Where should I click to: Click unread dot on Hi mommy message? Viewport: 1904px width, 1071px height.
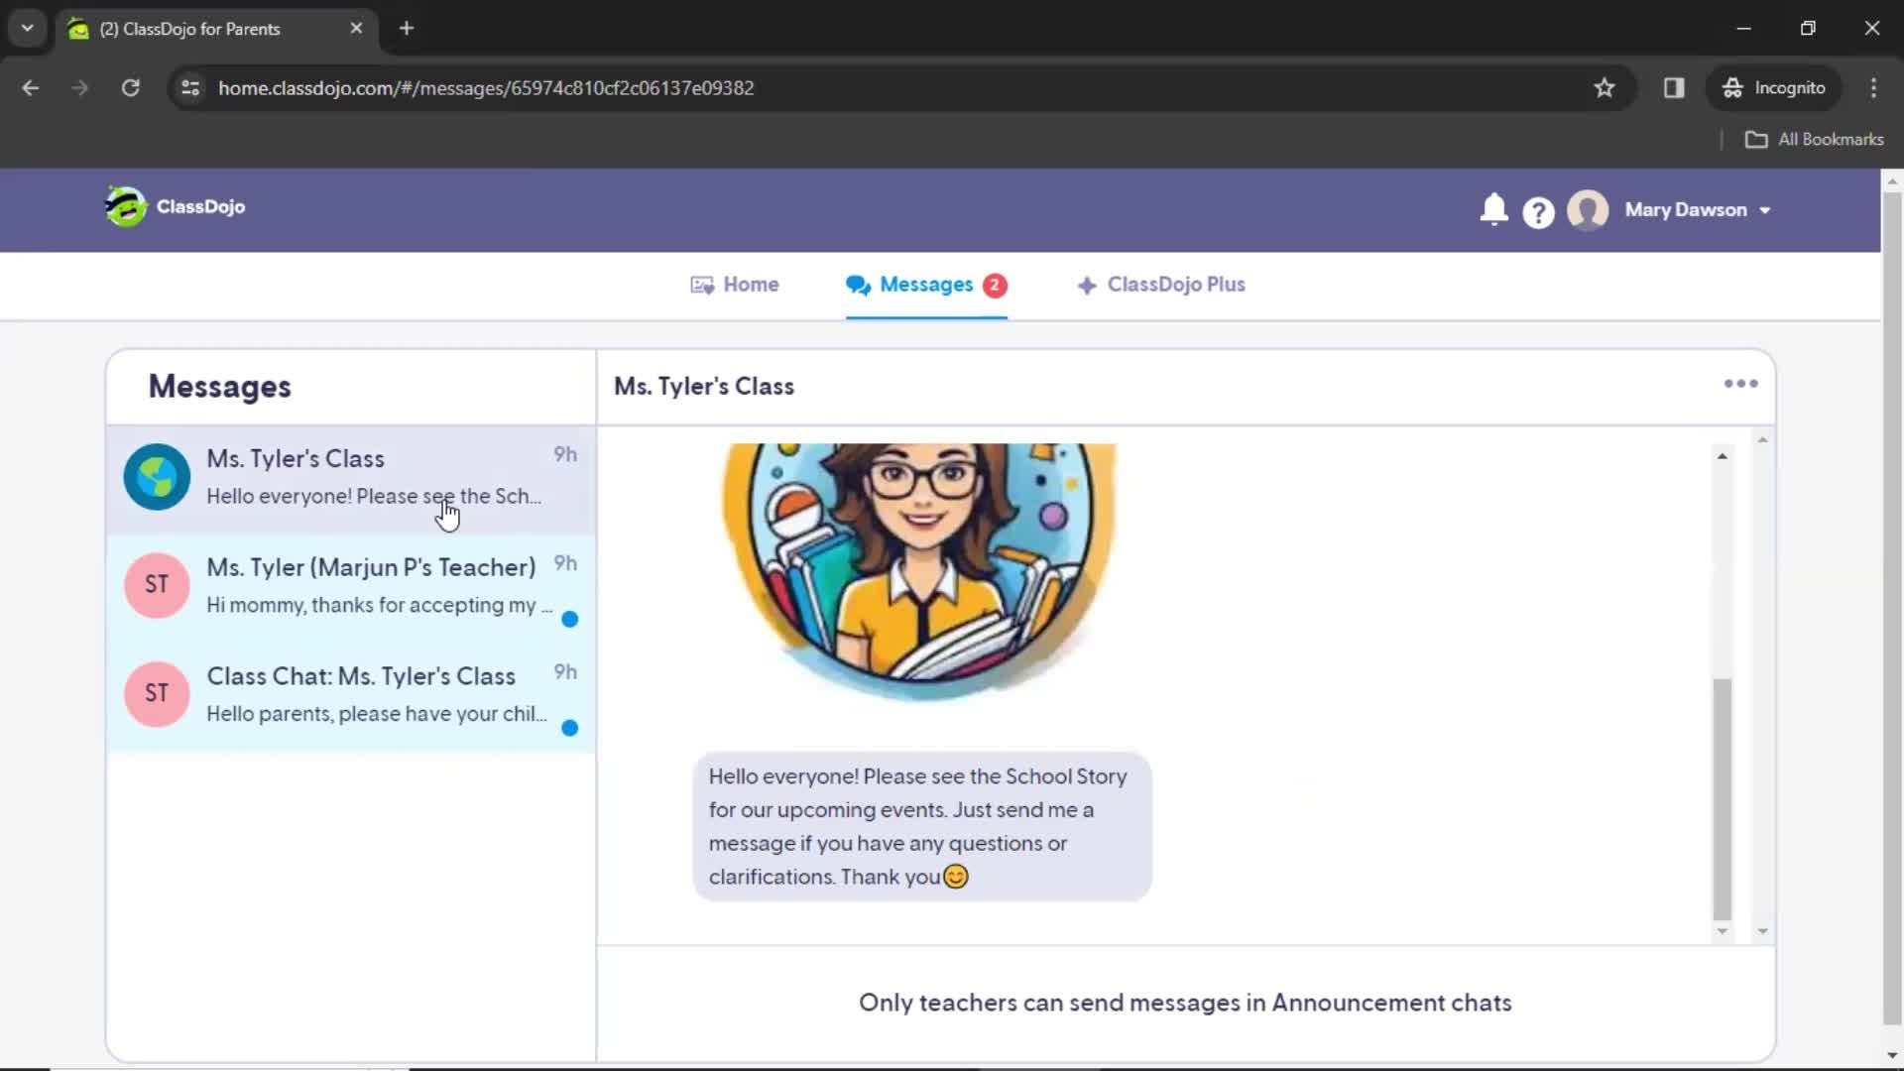(x=569, y=620)
